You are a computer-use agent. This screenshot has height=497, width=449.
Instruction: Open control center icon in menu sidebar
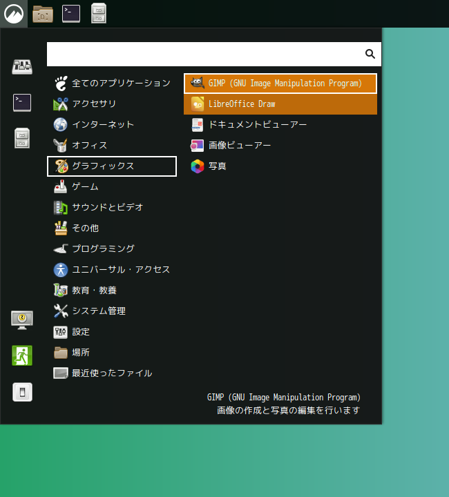(x=22, y=66)
